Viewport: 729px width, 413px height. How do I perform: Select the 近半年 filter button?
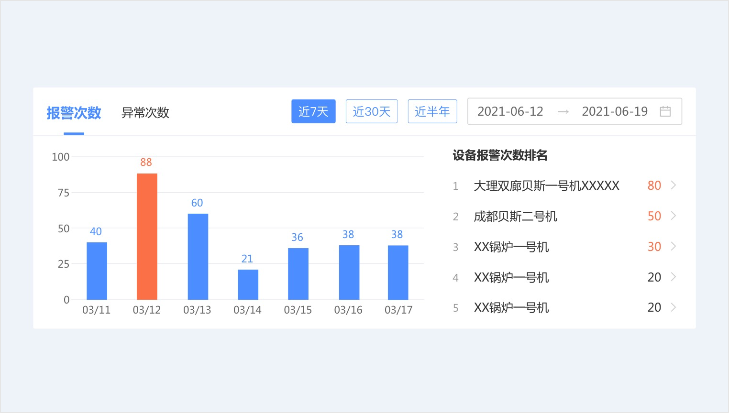click(432, 111)
